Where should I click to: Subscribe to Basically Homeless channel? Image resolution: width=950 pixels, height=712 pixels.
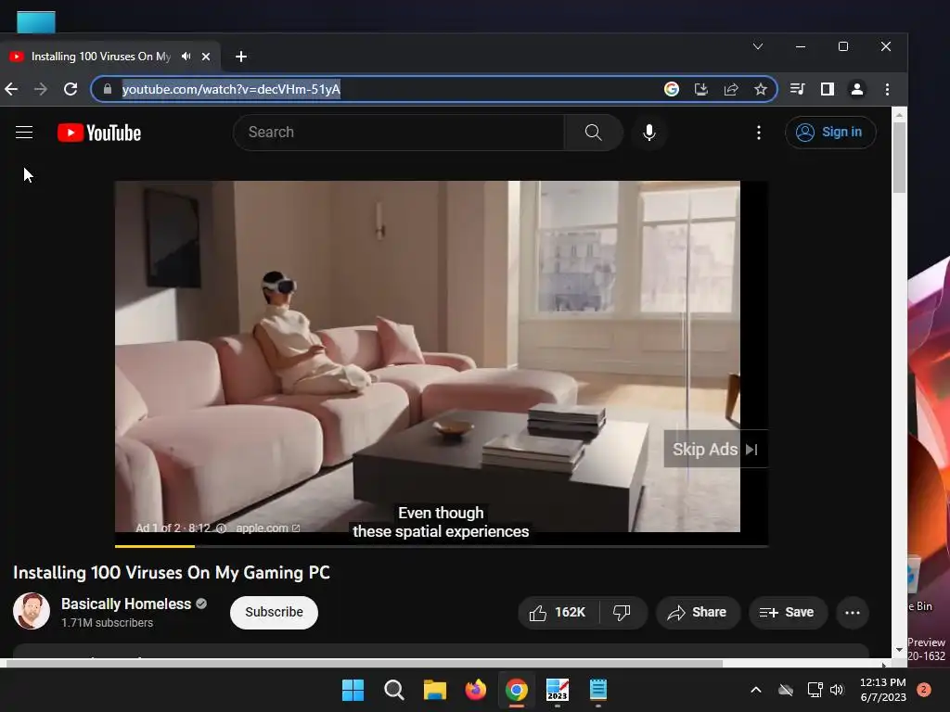[274, 612]
